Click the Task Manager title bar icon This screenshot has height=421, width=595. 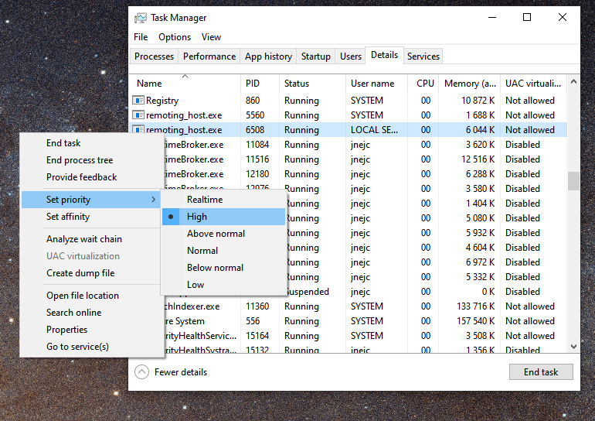coord(140,18)
